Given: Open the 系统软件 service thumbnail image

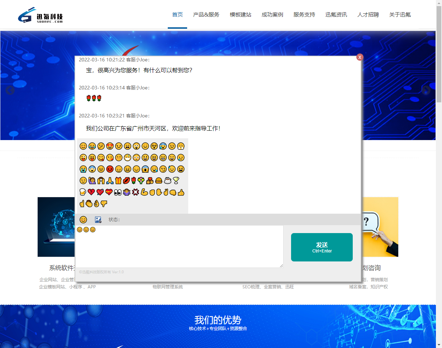Looking at the screenshot, I should point(56,227).
